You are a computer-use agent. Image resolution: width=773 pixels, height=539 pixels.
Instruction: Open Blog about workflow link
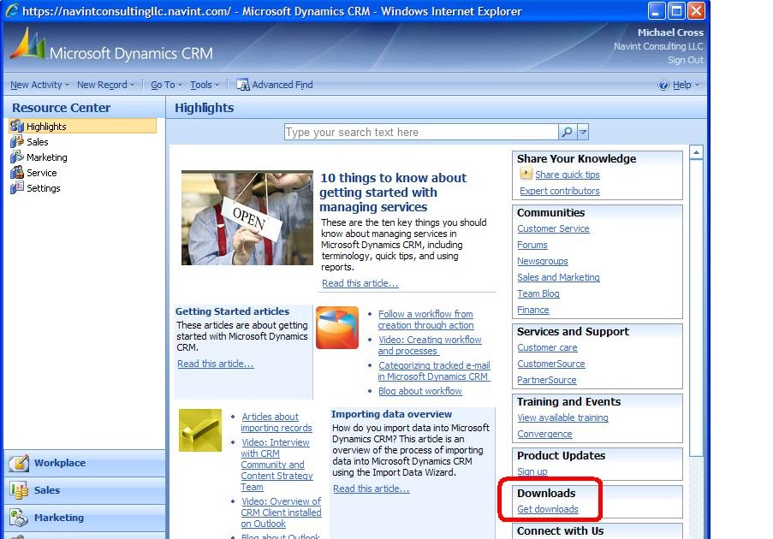(x=420, y=391)
